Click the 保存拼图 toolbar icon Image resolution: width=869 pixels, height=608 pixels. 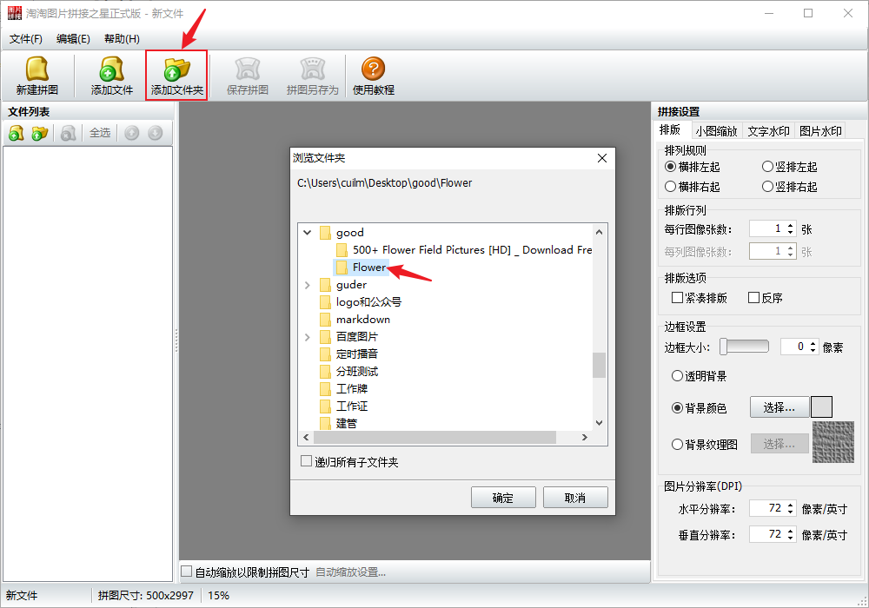[247, 76]
